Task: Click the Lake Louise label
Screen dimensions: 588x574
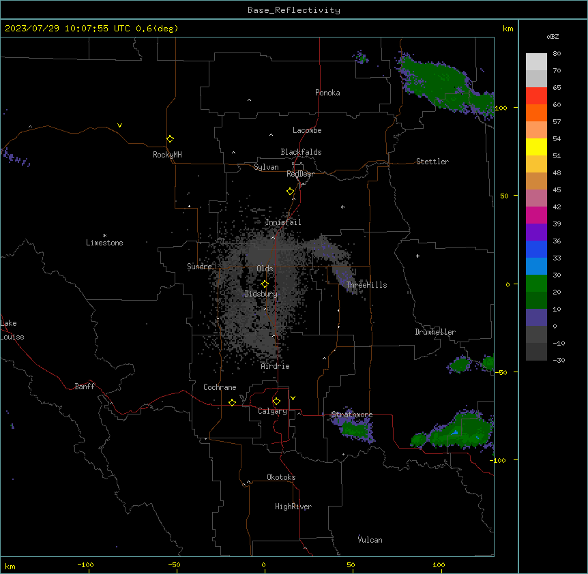Action: pos(12,330)
